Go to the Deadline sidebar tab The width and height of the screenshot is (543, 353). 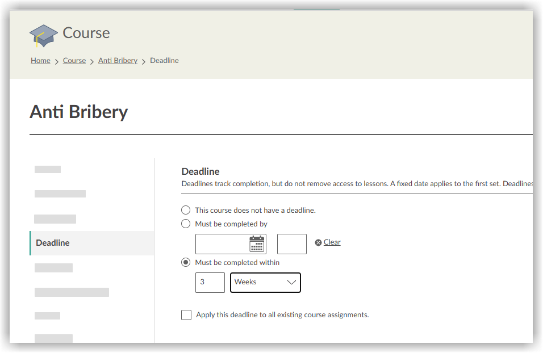(91, 243)
